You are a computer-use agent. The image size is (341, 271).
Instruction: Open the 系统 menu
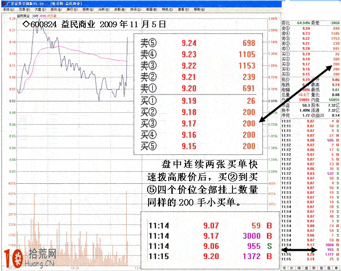point(8,9)
